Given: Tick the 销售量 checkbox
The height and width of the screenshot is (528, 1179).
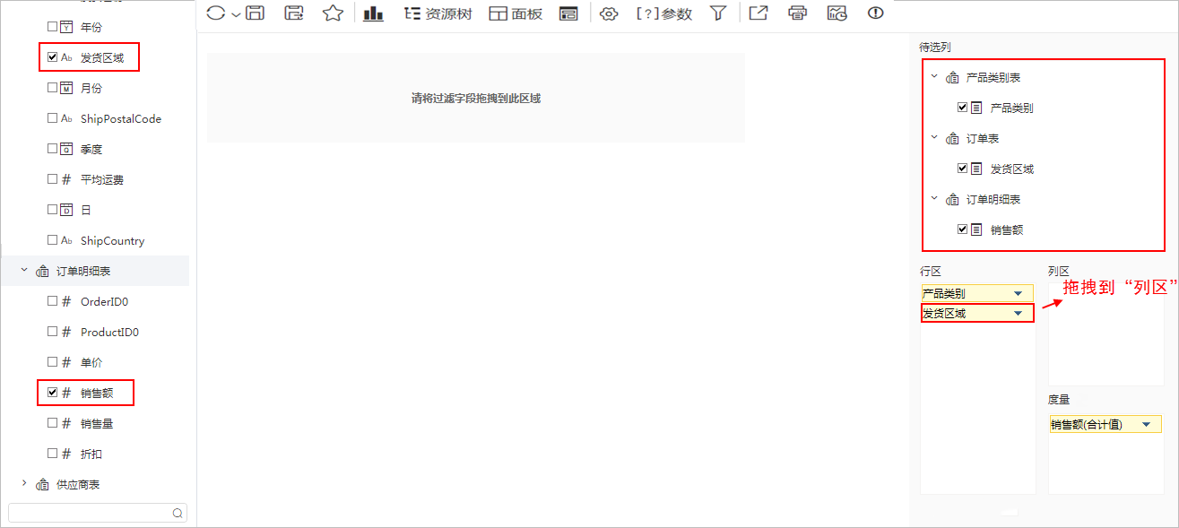Looking at the screenshot, I should 52,423.
